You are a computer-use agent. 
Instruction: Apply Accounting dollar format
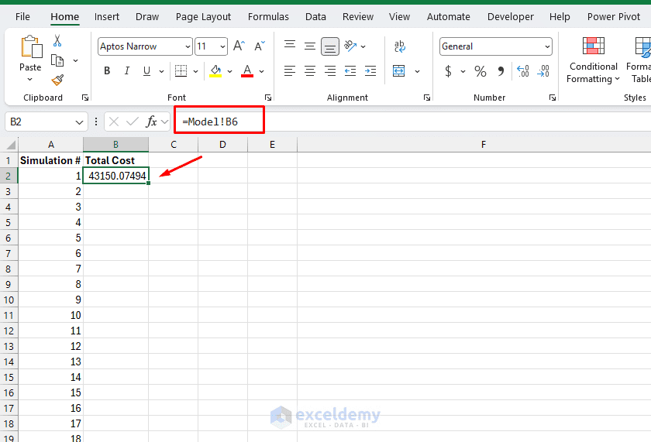tap(449, 71)
